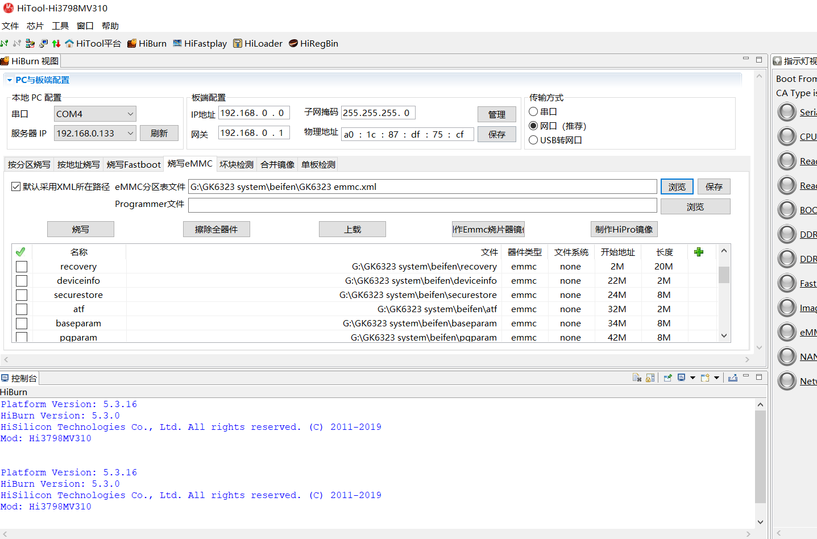Check the securestore partition checkbox

[x=22, y=295]
